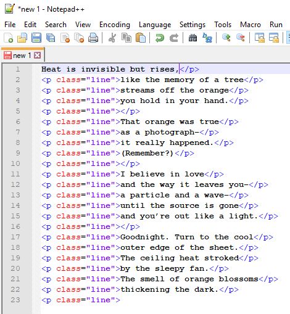This screenshot has width=290, height=314.
Task: Click the text 'a particle and a wave-'
Action: [175, 195]
